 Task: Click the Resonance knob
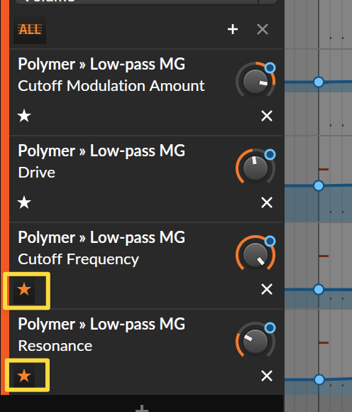click(x=255, y=342)
